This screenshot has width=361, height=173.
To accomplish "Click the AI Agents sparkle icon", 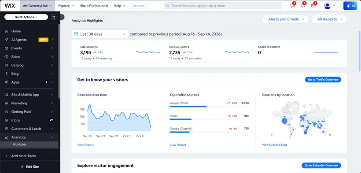I will (7, 40).
